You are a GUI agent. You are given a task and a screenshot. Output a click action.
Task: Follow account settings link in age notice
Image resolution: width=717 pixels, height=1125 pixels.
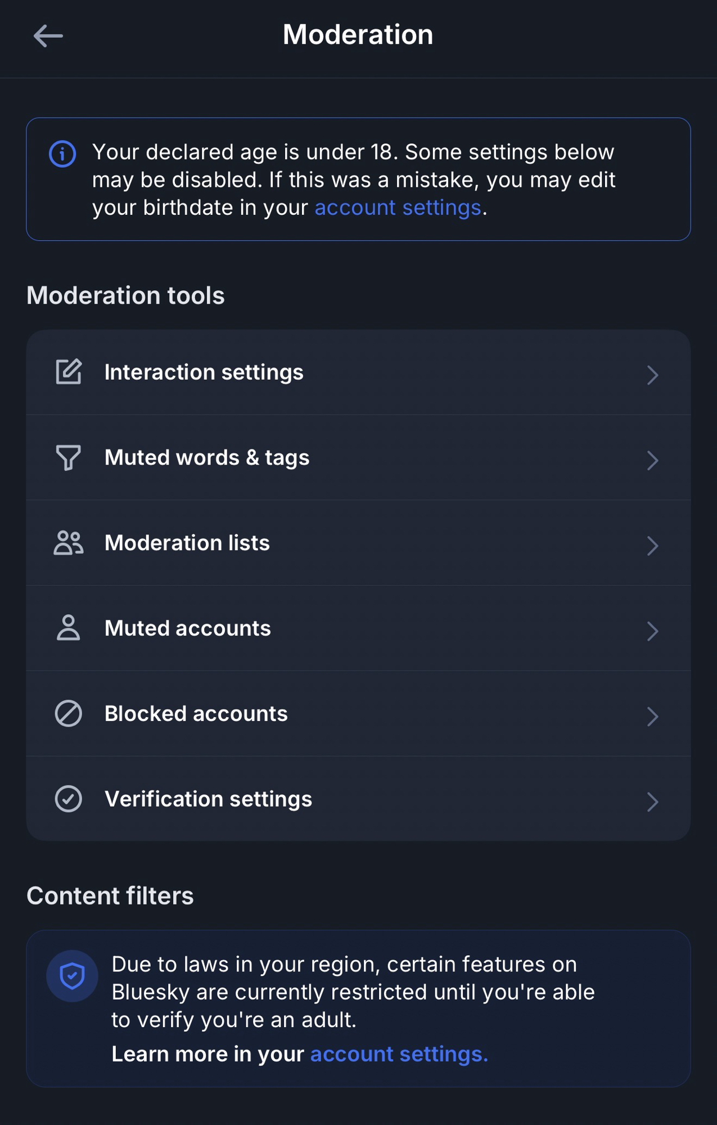pyautogui.click(x=398, y=208)
